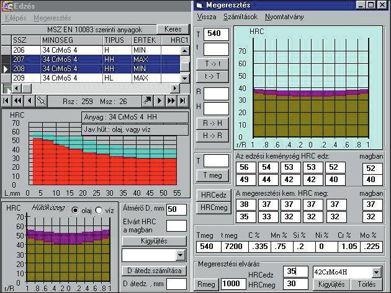The width and height of the screenshot is (391, 293).
Task: Open Számítások menu
Action: pos(240,17)
